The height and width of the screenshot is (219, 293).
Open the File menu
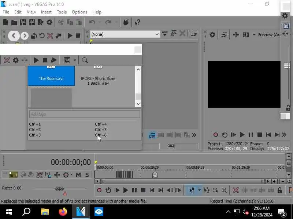pos(6,12)
